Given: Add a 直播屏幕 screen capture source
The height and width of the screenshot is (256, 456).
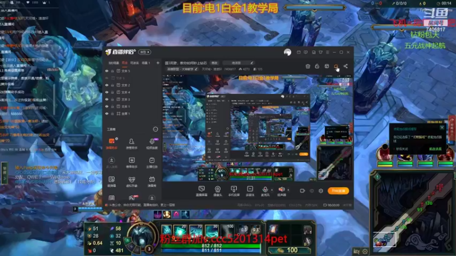Looking at the screenshot, I should 201,191.
